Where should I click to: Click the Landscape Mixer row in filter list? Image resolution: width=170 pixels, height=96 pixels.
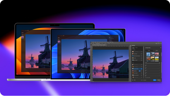click(x=137, y=69)
